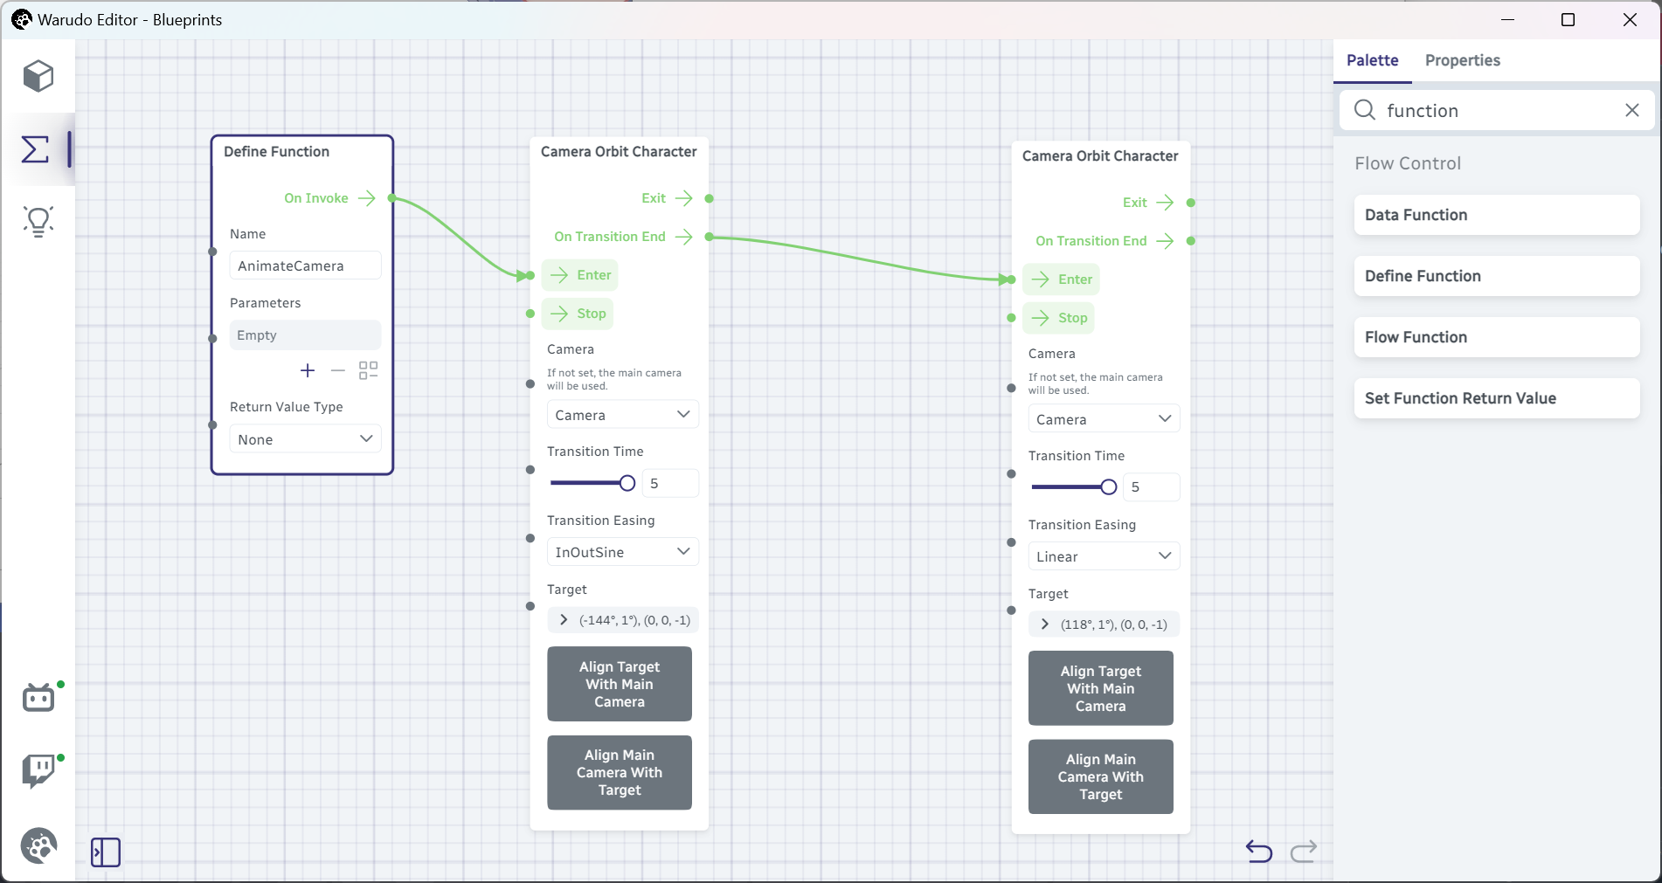The image size is (1662, 883).
Task: Minimize the Warudo Editor window
Action: [1507, 19]
